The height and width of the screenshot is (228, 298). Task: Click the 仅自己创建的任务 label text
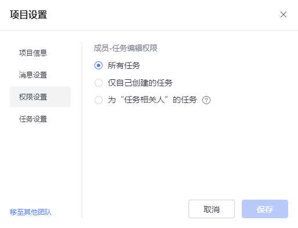[140, 83]
